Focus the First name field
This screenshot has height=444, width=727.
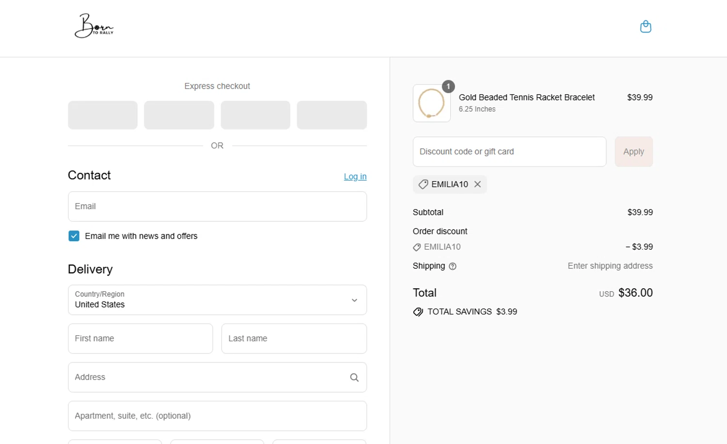[x=141, y=339]
